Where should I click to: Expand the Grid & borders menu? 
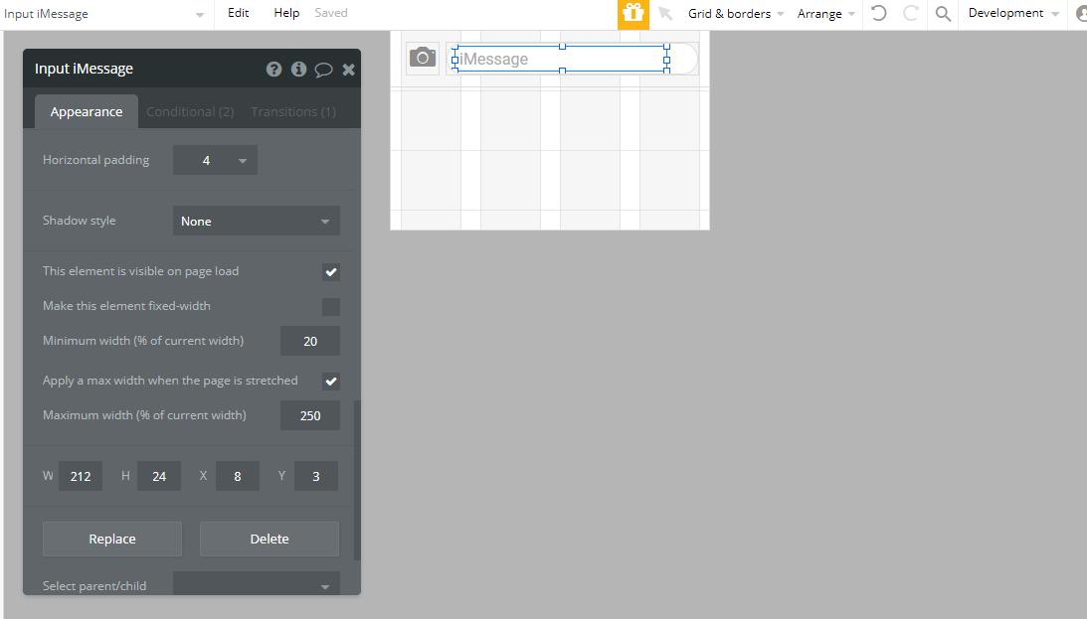pyautogui.click(x=736, y=14)
